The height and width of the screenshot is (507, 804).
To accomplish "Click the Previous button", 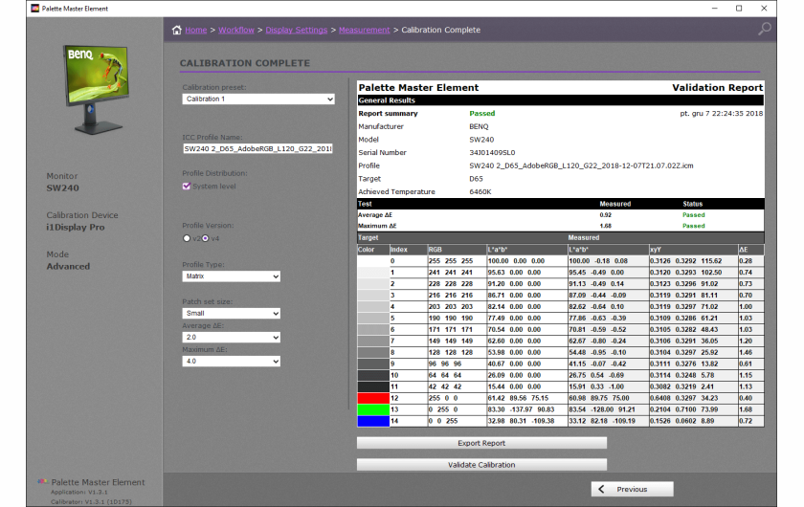I will click(633, 489).
